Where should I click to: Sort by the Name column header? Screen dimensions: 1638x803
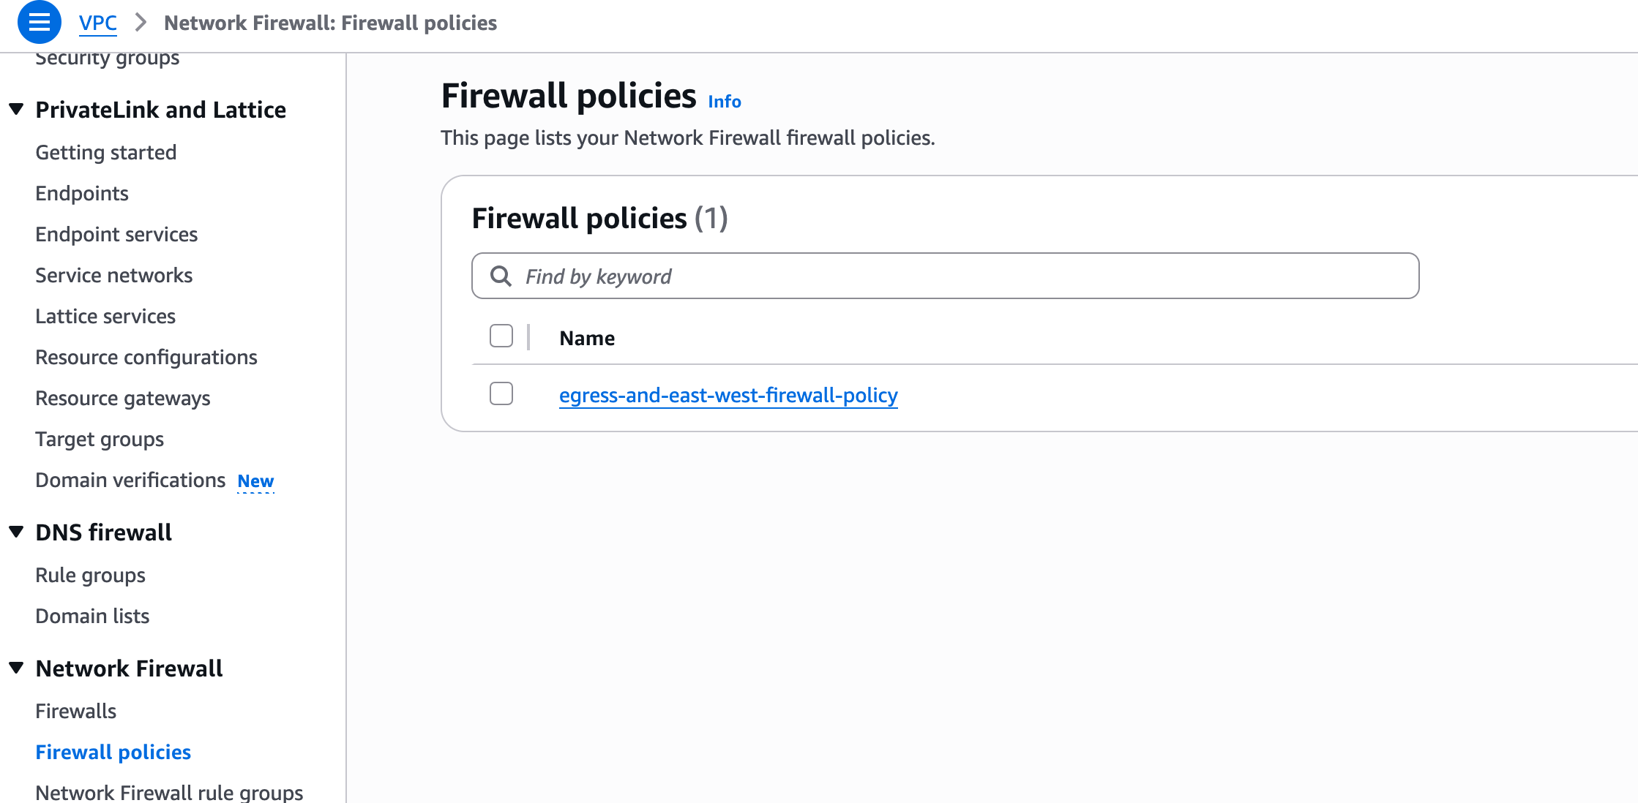point(587,338)
